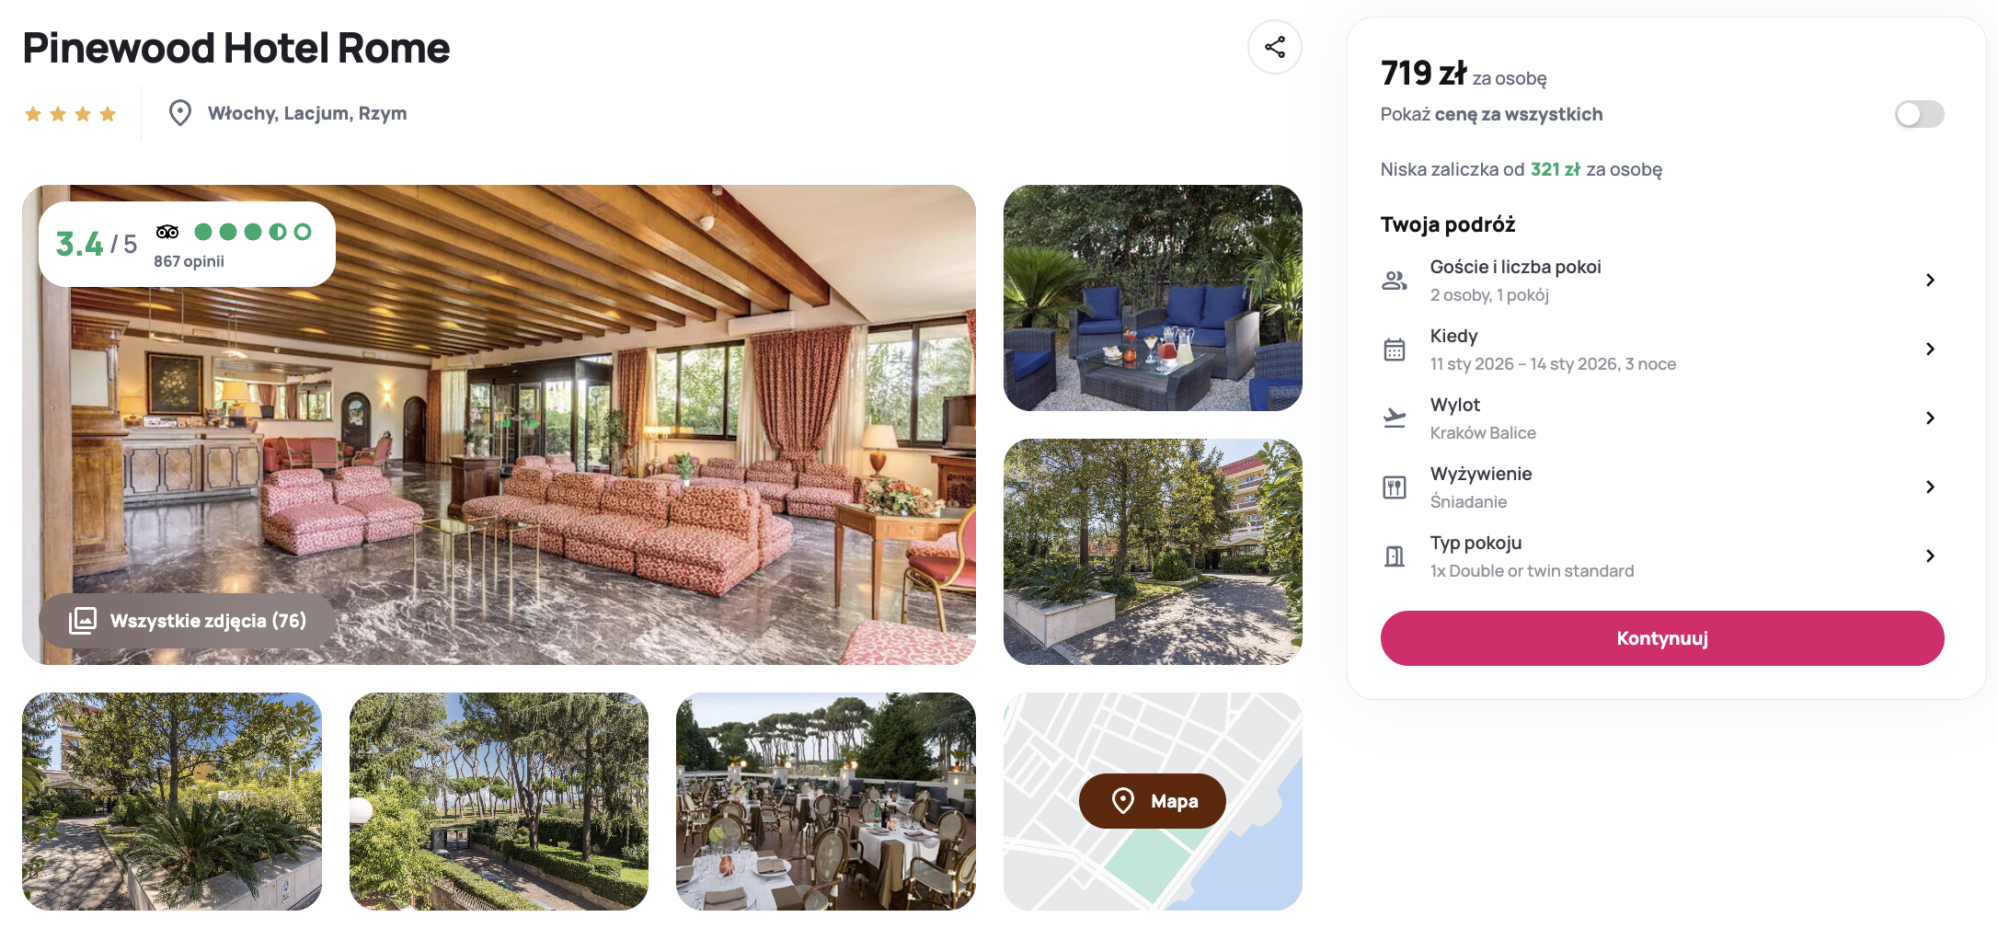Toggle the show price for everyone switch
Screen dimensions: 1998x951
coord(1920,114)
